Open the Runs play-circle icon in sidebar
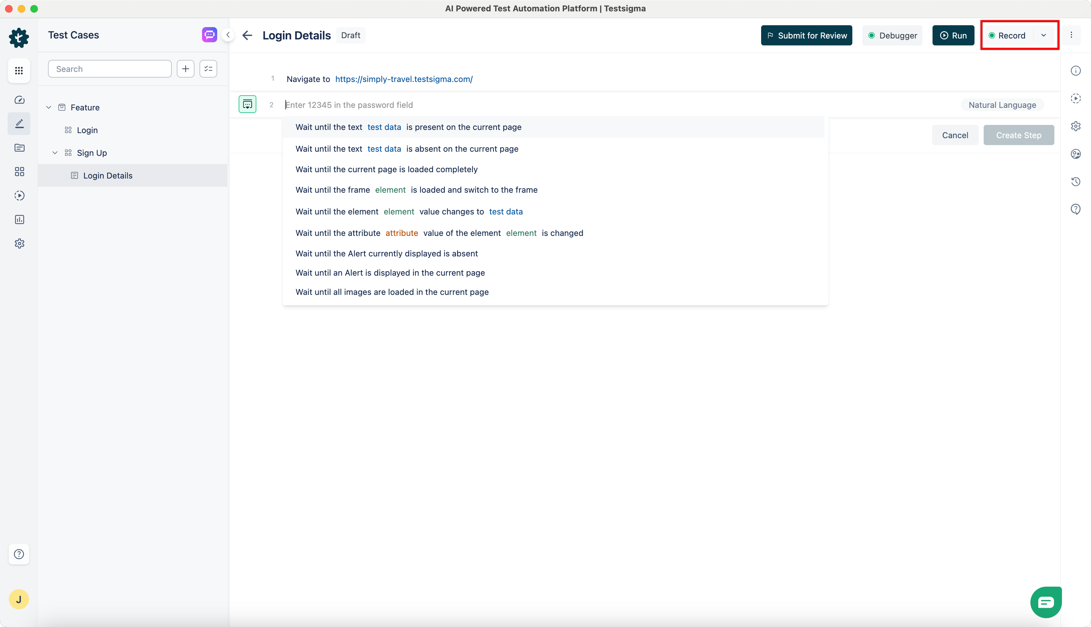1091x627 pixels. (x=19, y=196)
